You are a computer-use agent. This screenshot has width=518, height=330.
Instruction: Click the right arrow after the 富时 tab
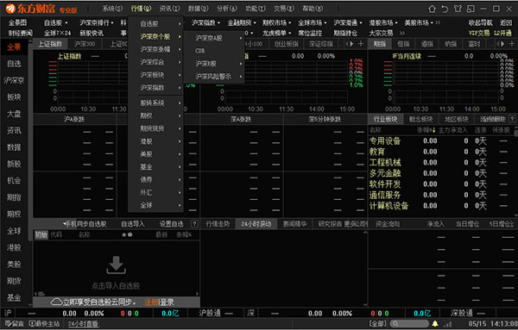[x=502, y=44]
